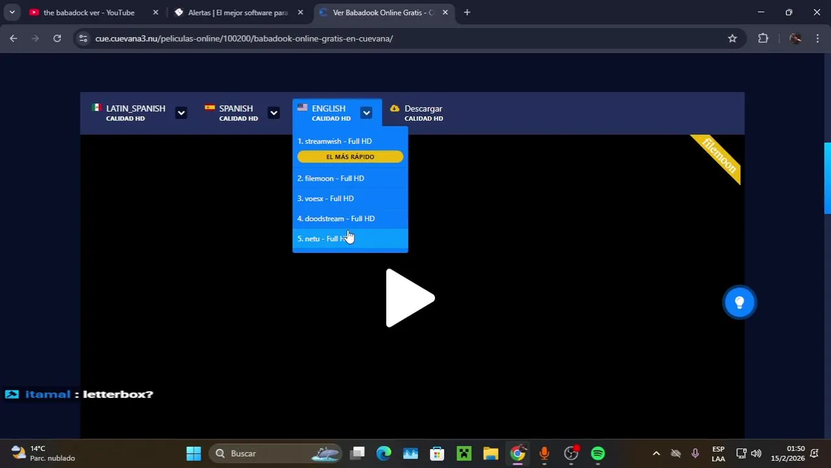Open the browser extensions menu
This screenshot has width=831, height=468.
(x=763, y=38)
